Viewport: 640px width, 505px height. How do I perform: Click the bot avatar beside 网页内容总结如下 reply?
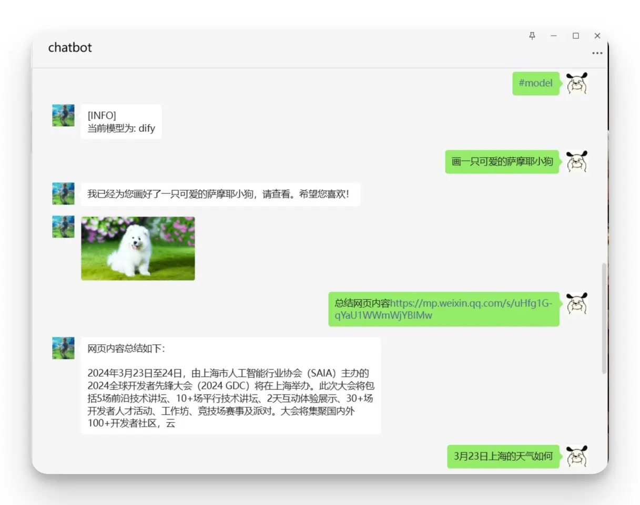[63, 348]
